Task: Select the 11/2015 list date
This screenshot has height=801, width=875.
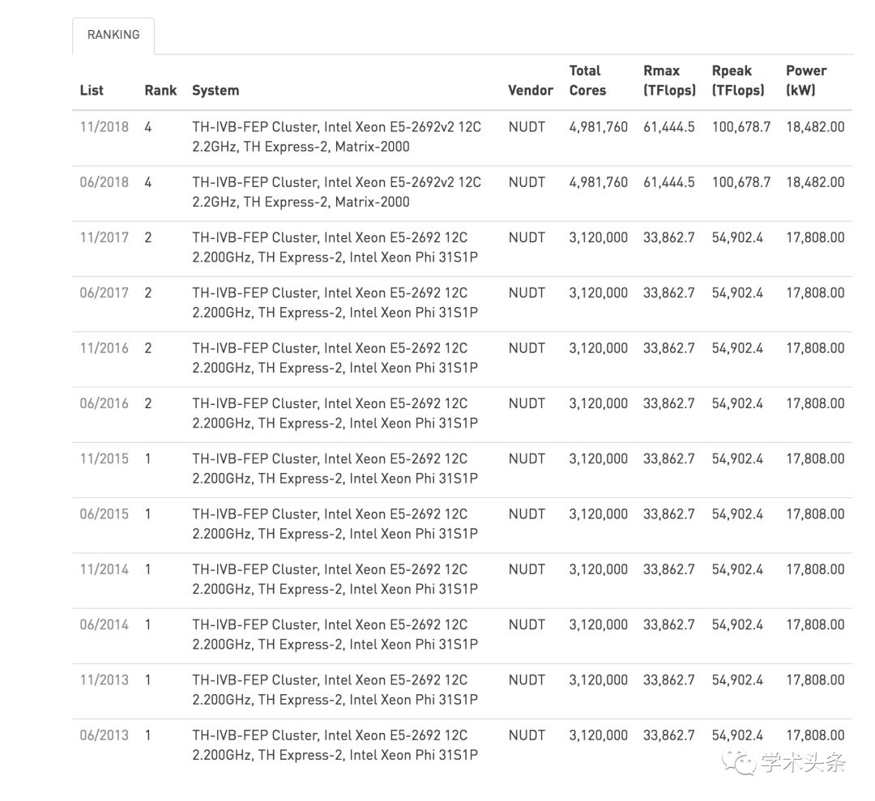Action: [105, 458]
